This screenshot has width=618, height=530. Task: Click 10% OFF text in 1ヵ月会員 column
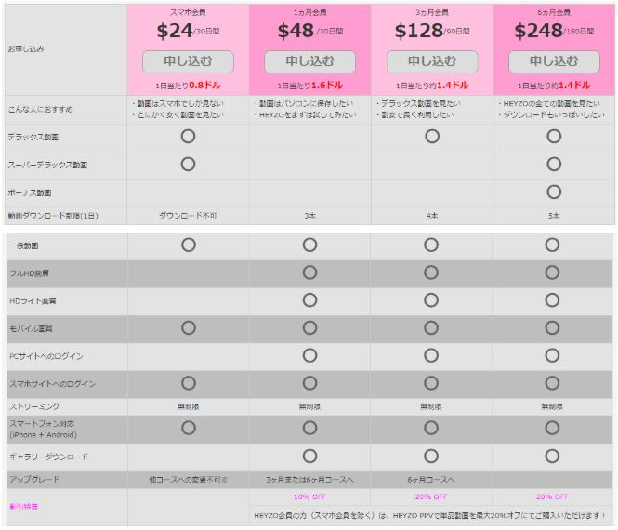pos(309,497)
